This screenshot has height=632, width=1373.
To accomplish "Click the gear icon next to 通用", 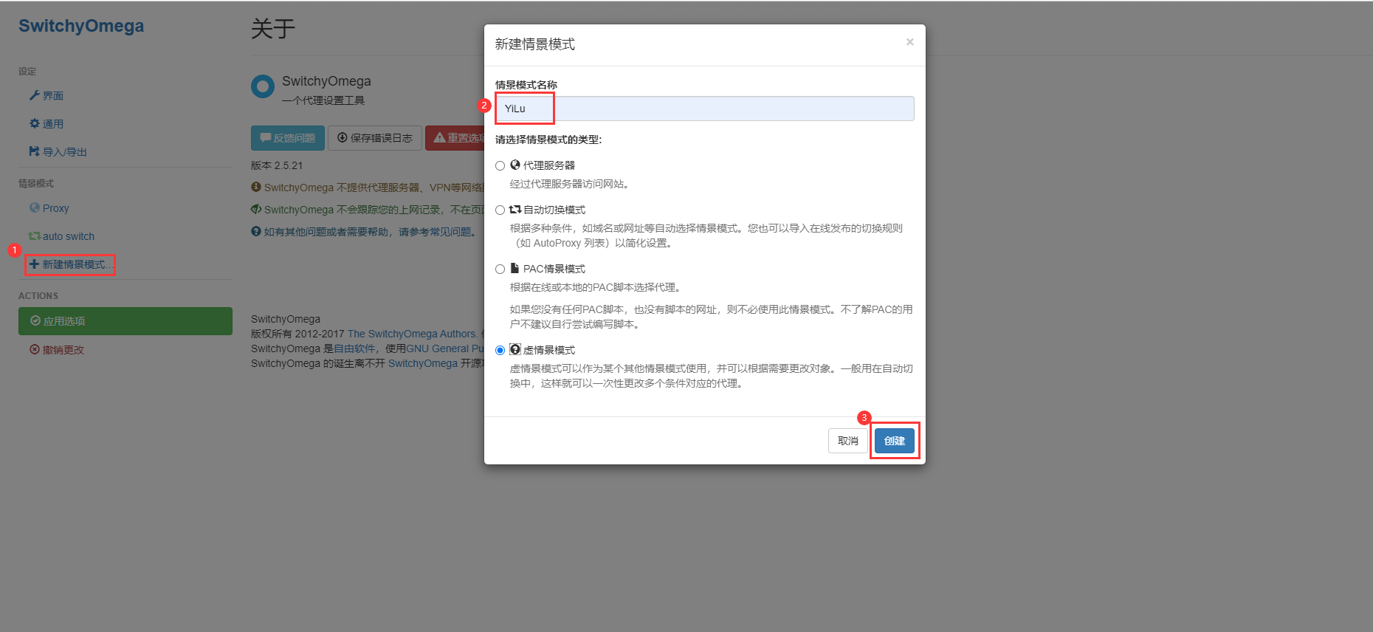I will [x=34, y=123].
